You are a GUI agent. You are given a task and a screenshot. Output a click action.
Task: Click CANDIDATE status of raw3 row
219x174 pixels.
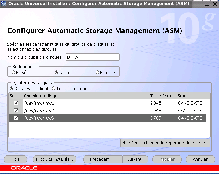pyautogui.click(x=191, y=118)
